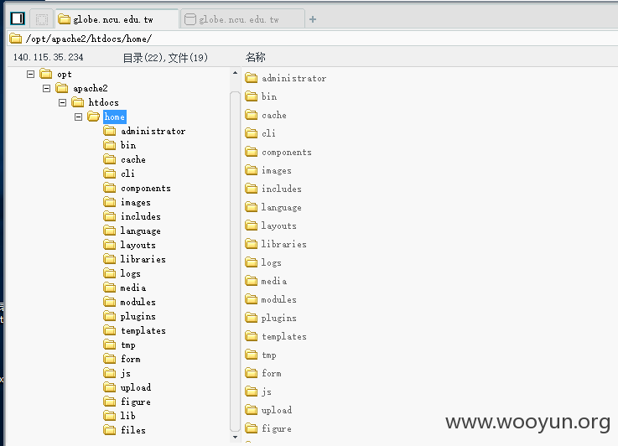
Task: Select js in the tree
Action: tap(125, 373)
